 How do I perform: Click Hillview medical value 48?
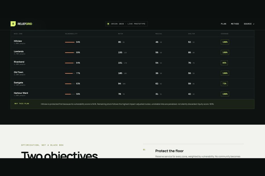(x=157, y=42)
